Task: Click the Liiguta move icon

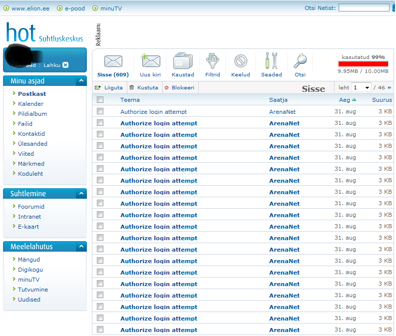Action: pos(98,87)
